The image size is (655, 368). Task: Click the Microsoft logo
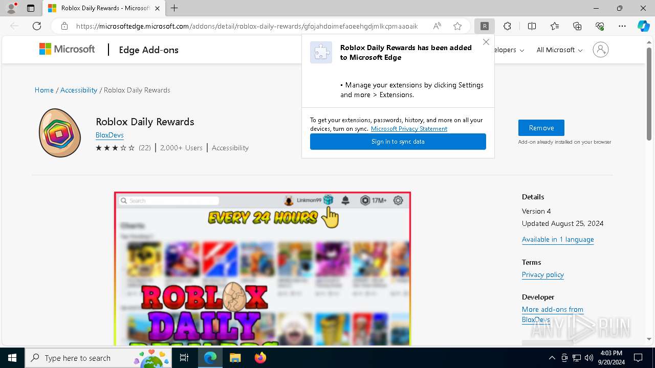tap(67, 49)
